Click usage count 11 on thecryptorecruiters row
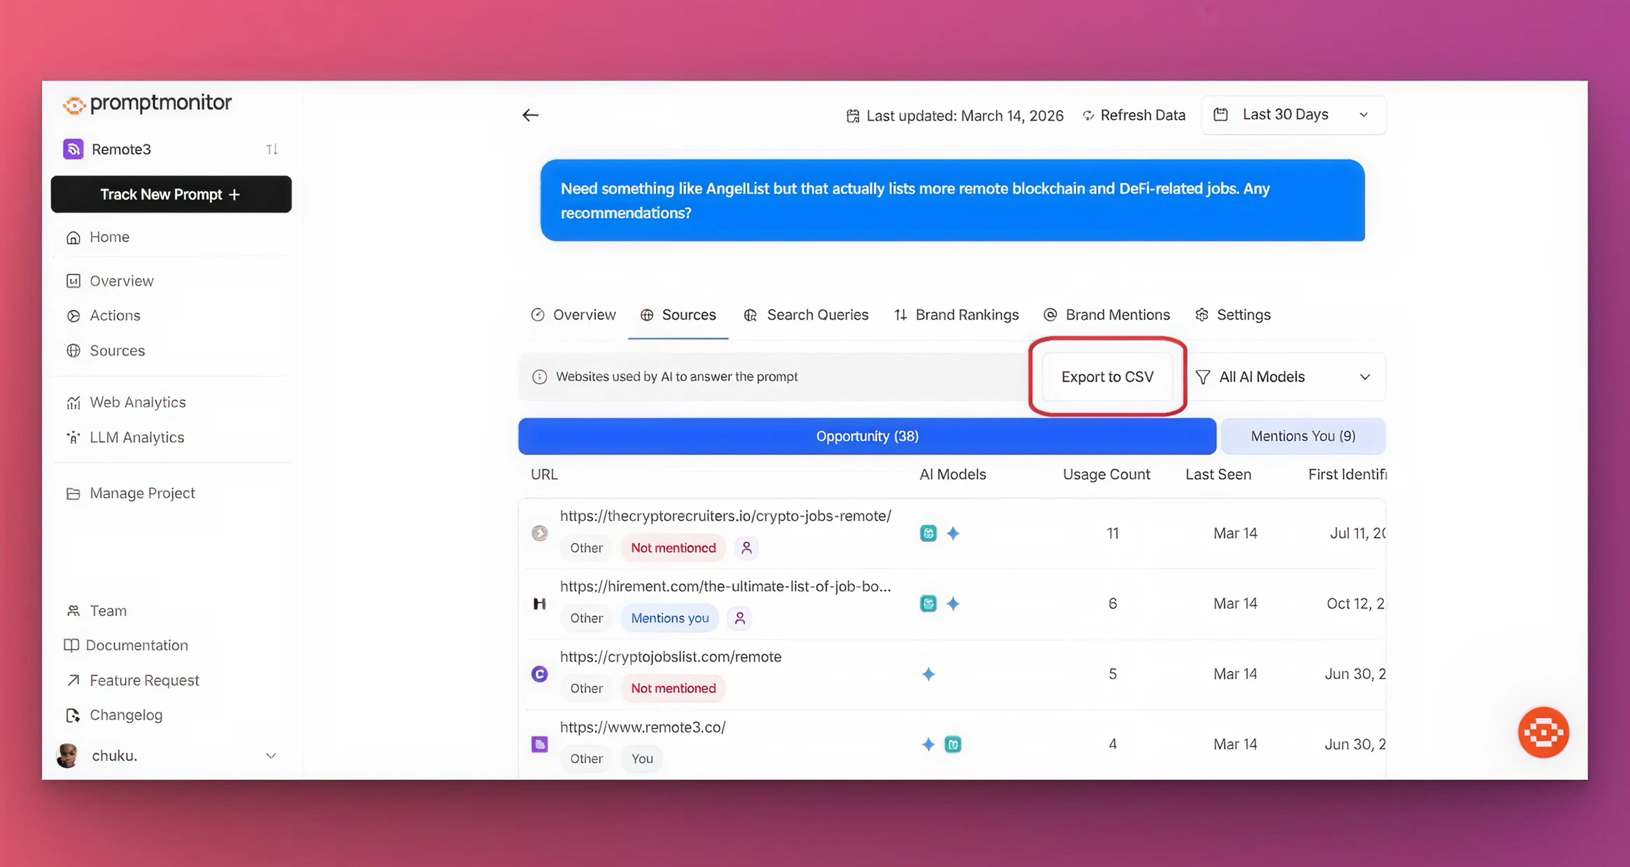This screenshot has height=867, width=1630. click(x=1113, y=534)
